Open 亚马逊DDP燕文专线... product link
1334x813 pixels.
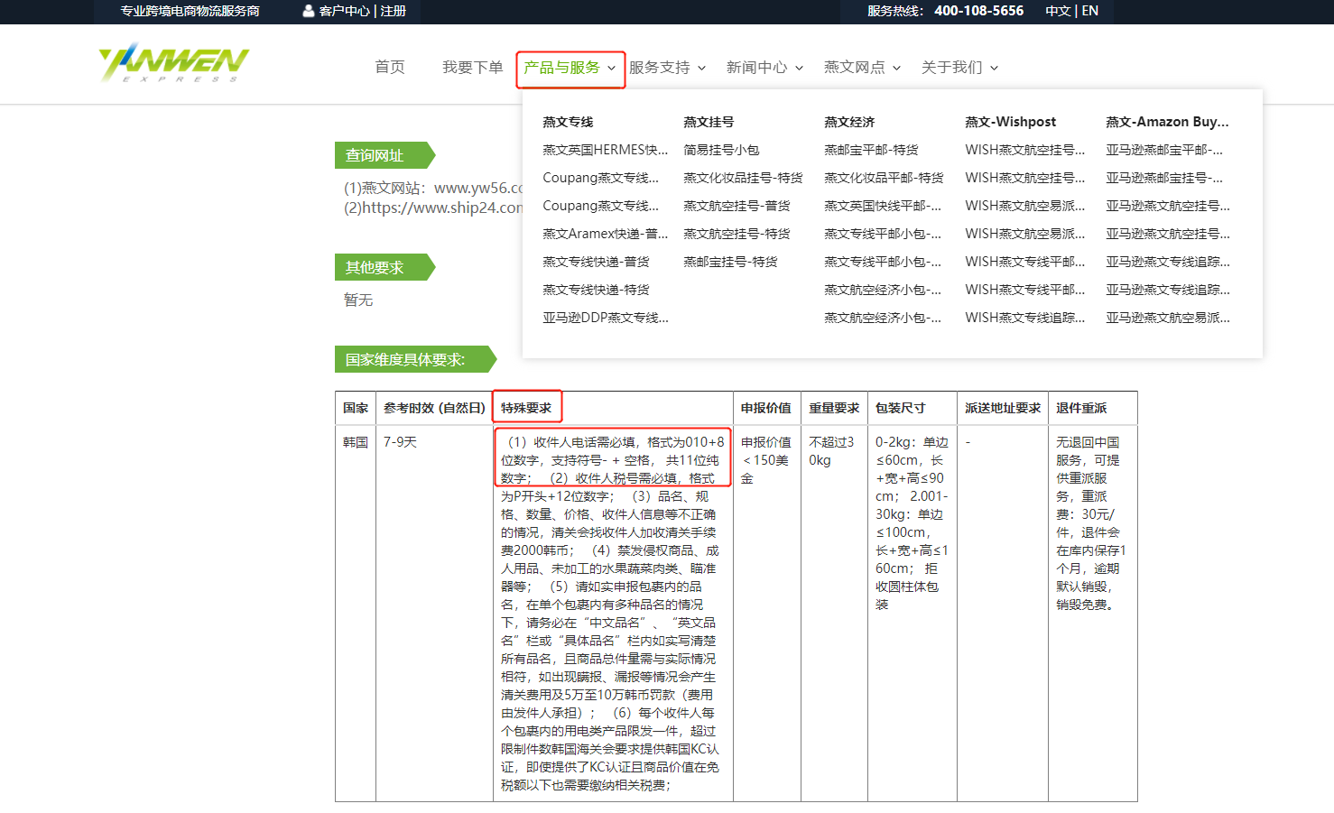(606, 318)
